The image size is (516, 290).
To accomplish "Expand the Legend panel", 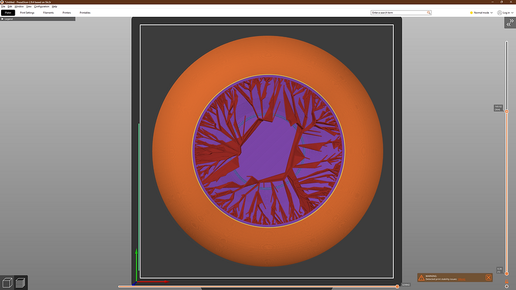I will coord(2,19).
